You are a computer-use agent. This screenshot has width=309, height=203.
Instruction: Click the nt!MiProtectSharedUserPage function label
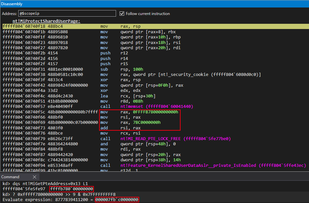point(46,21)
